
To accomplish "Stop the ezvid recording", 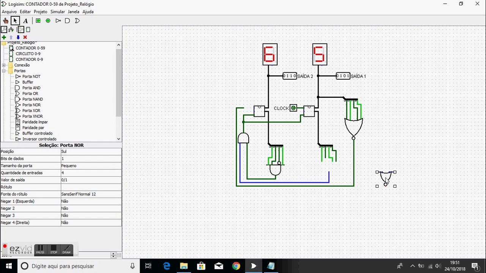I will coord(54,249).
